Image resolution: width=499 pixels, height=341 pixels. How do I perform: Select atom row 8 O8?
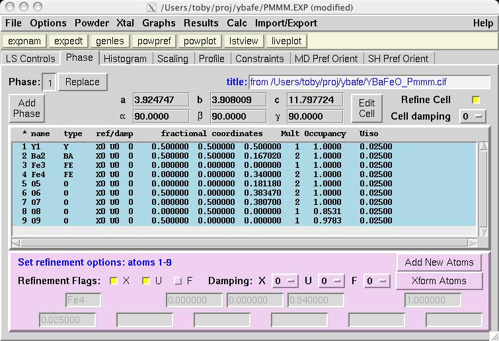[x=244, y=211]
